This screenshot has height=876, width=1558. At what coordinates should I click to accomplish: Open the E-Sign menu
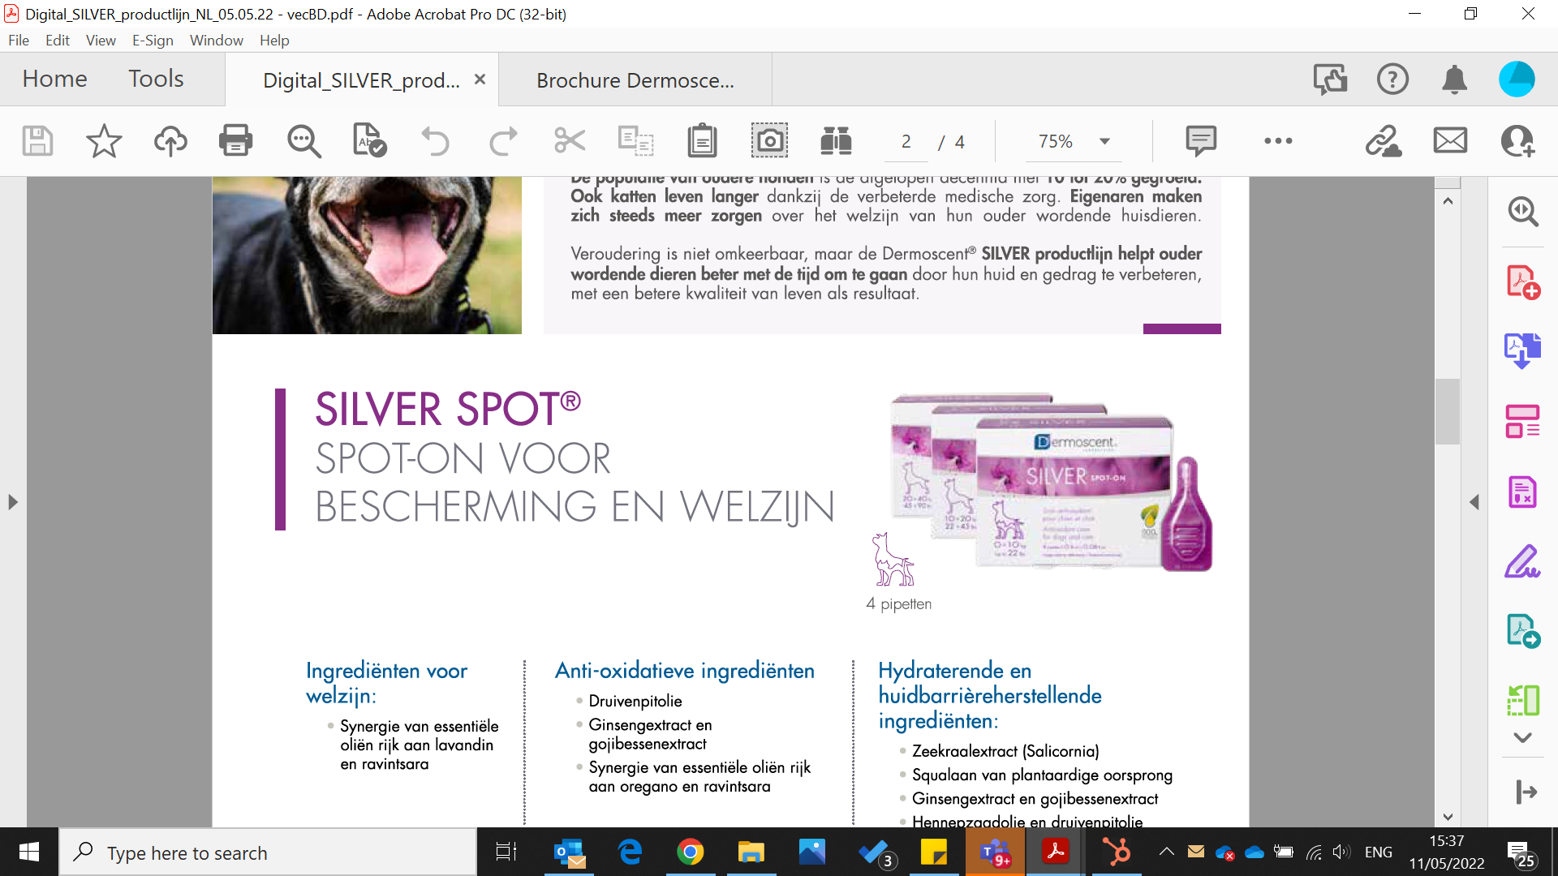153,40
